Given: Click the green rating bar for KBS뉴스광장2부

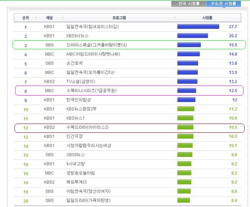Looking at the screenshot, I should tap(186, 109).
